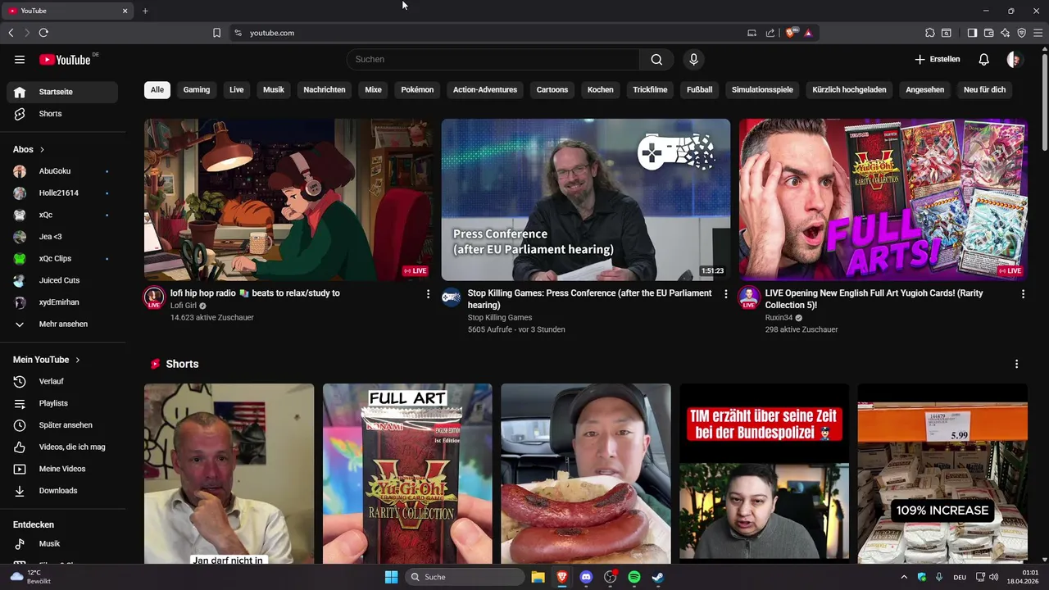Click the Erstellen button

[938, 59]
